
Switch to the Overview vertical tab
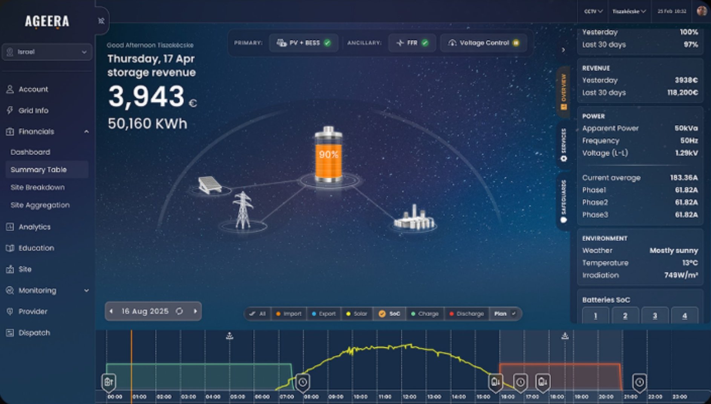coord(564,92)
